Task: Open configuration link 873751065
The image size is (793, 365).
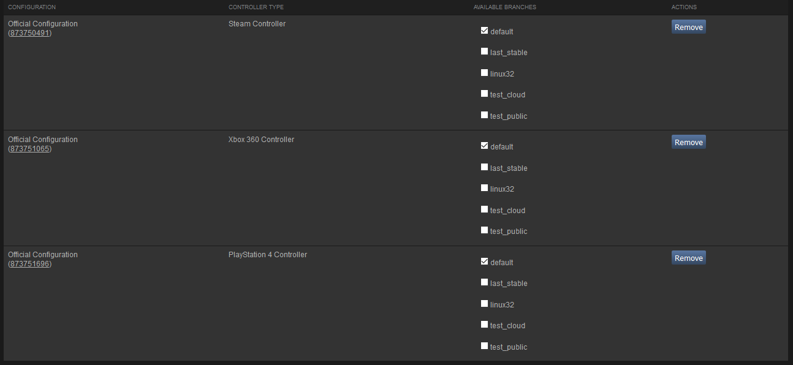Action: click(x=30, y=149)
